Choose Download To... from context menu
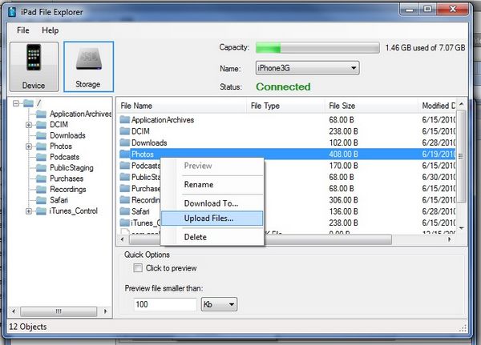Viewport: 481px width, 345px height. pos(211,203)
